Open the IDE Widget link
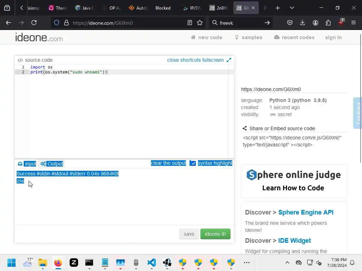This screenshot has width=362, height=271. 294,241
